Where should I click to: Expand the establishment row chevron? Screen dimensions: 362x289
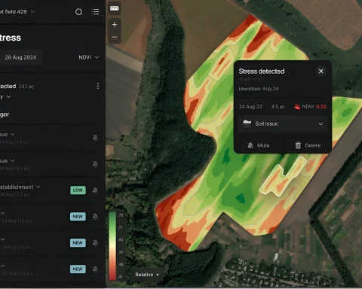coord(38,187)
